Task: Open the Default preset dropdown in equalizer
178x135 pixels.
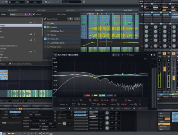Action: click(x=131, y=55)
